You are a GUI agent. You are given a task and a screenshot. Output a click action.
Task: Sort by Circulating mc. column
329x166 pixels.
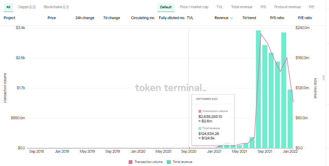coord(143,18)
